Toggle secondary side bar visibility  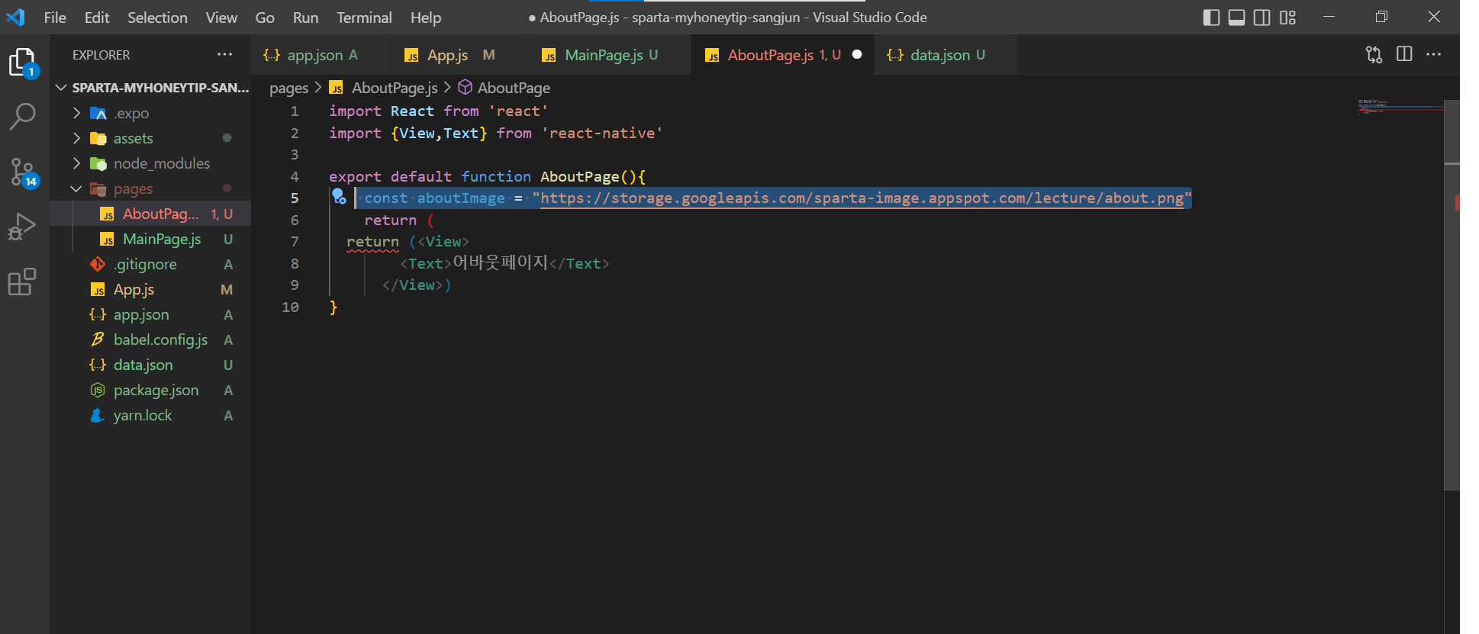click(1262, 17)
